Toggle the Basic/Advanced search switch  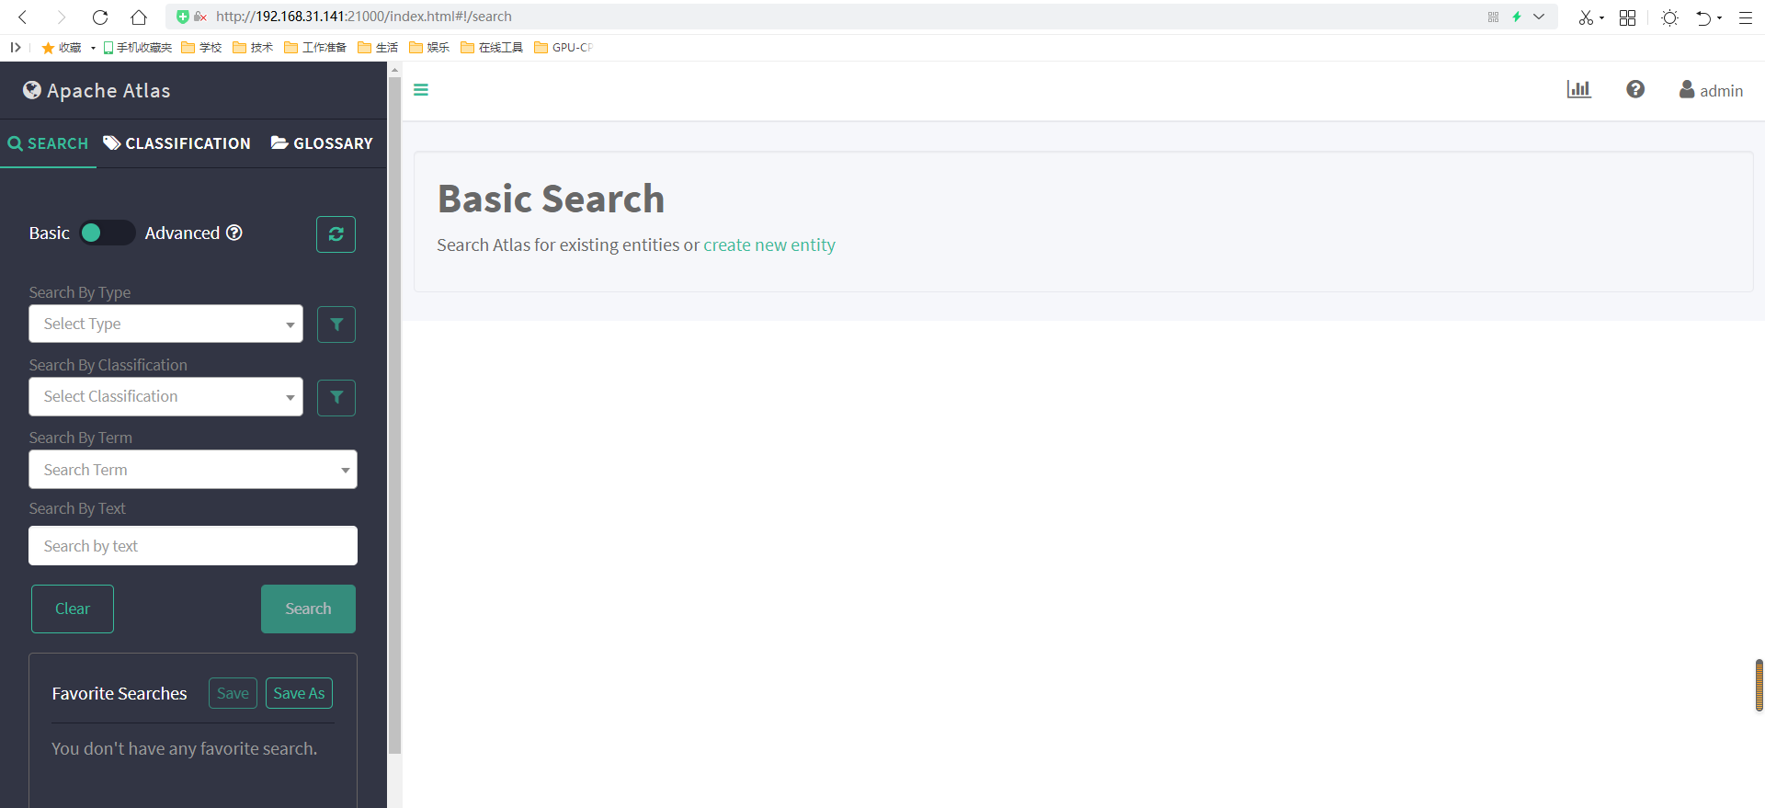click(107, 233)
